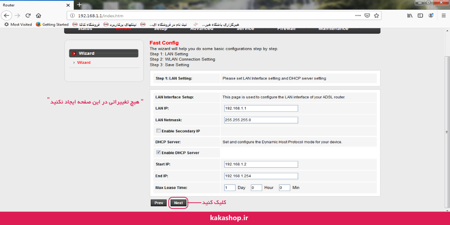Open the browser home page

click(38, 15)
